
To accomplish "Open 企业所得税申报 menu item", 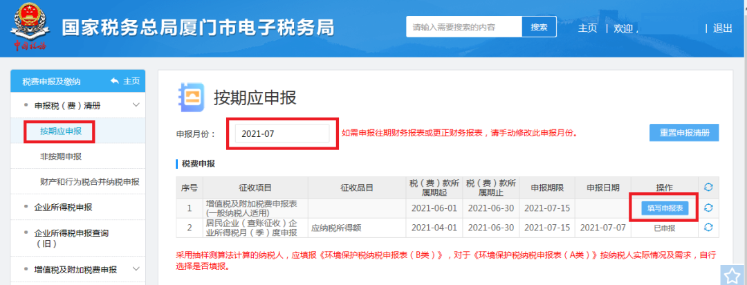I will point(64,208).
